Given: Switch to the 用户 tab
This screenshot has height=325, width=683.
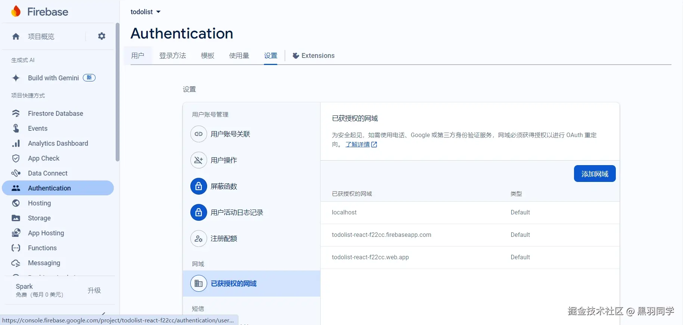Looking at the screenshot, I should pyautogui.click(x=138, y=56).
